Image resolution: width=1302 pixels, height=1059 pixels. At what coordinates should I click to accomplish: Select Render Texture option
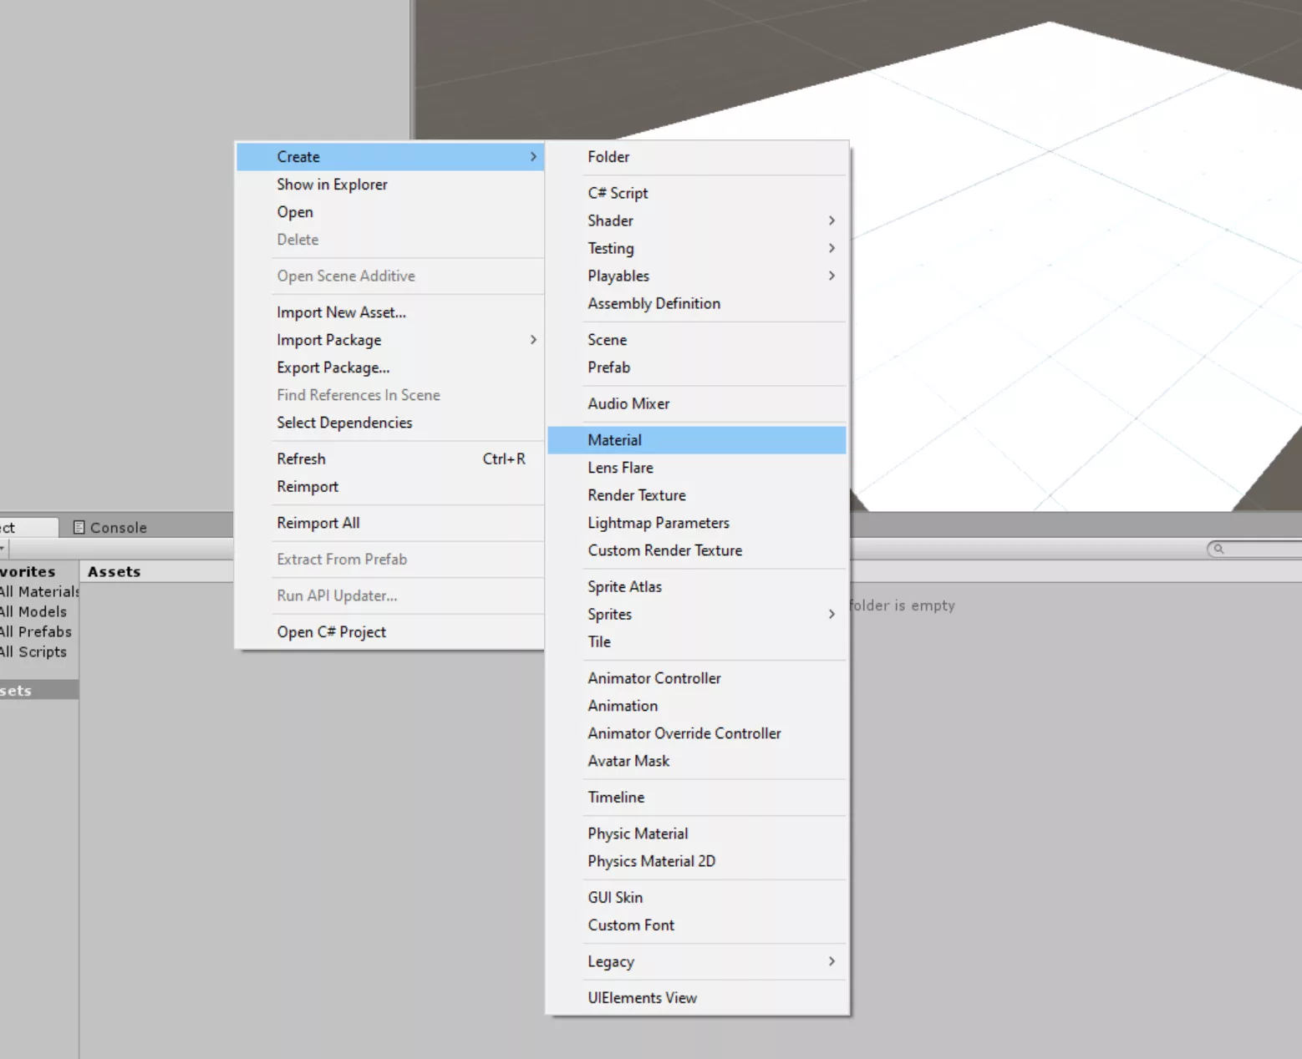(636, 495)
